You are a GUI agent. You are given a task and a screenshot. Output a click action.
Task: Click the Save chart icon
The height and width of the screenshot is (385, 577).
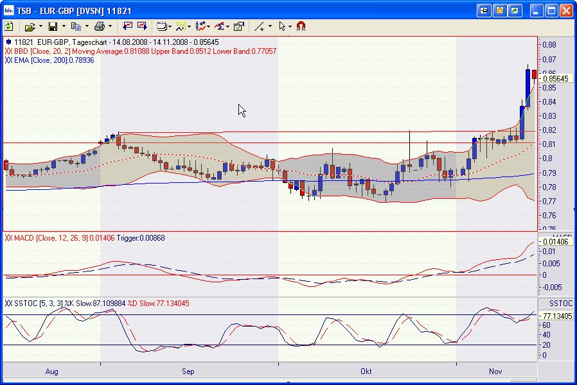click(54, 26)
